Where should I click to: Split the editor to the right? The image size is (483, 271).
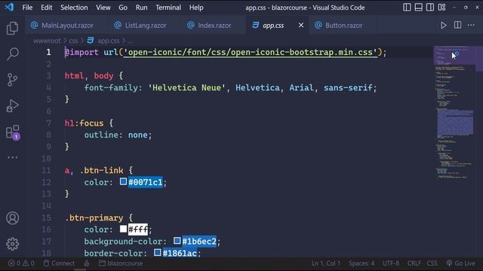(457, 25)
